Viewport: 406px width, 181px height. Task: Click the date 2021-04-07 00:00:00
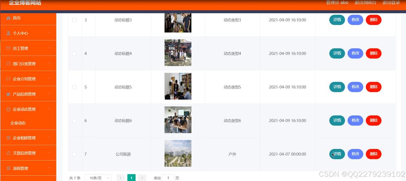[x=287, y=154]
